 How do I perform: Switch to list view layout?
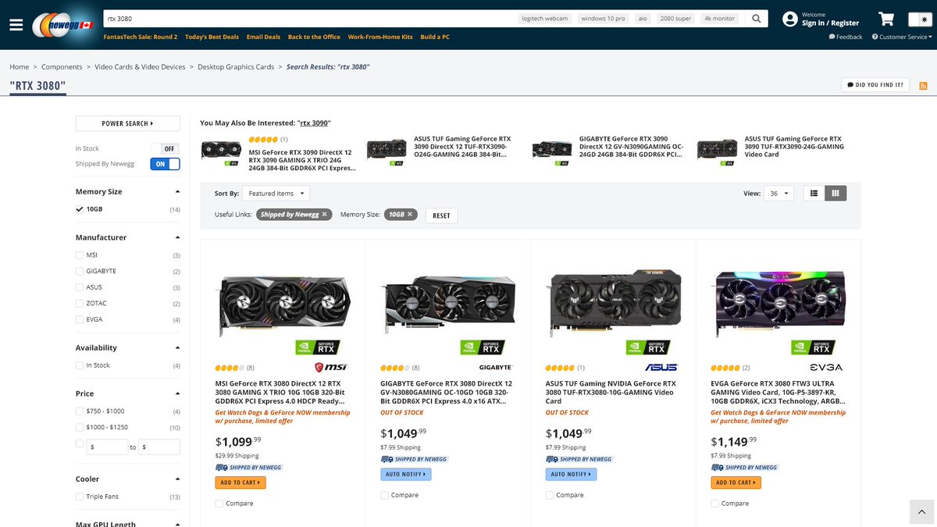coord(814,193)
